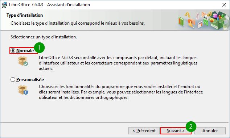Viewport: 230px width, 138px height.
Task: Click the Normale option description paragraph
Action: coord(118,63)
